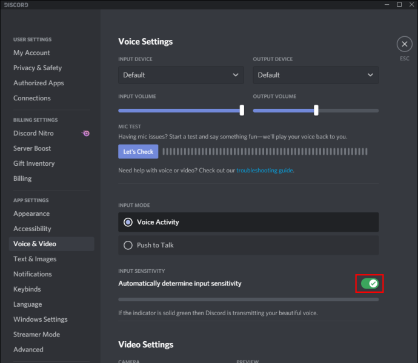Click the input sensitivity indicator bar

click(248, 299)
